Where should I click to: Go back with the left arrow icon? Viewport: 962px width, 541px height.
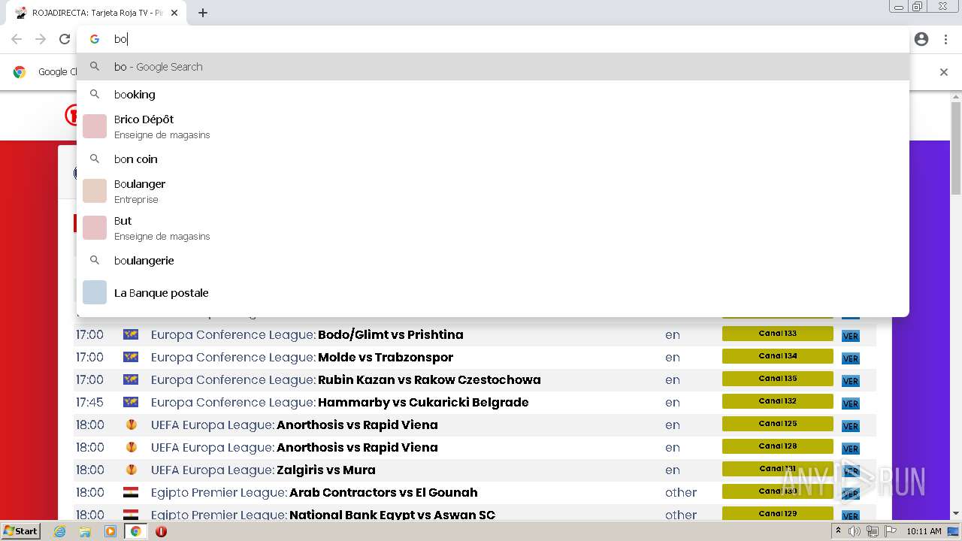(x=17, y=39)
